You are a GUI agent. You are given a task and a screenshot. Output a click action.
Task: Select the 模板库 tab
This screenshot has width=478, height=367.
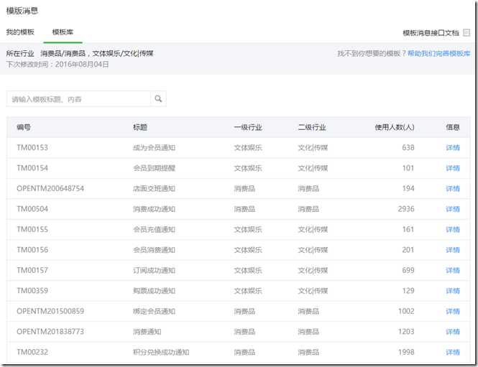63,32
